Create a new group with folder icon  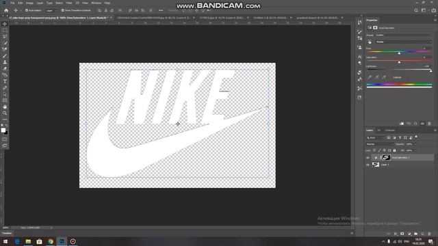click(x=415, y=234)
